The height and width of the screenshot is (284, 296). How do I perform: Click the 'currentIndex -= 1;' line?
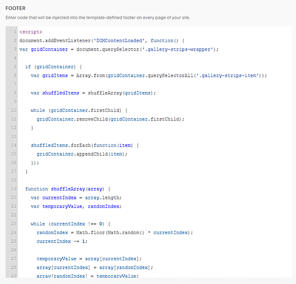click(x=62, y=241)
